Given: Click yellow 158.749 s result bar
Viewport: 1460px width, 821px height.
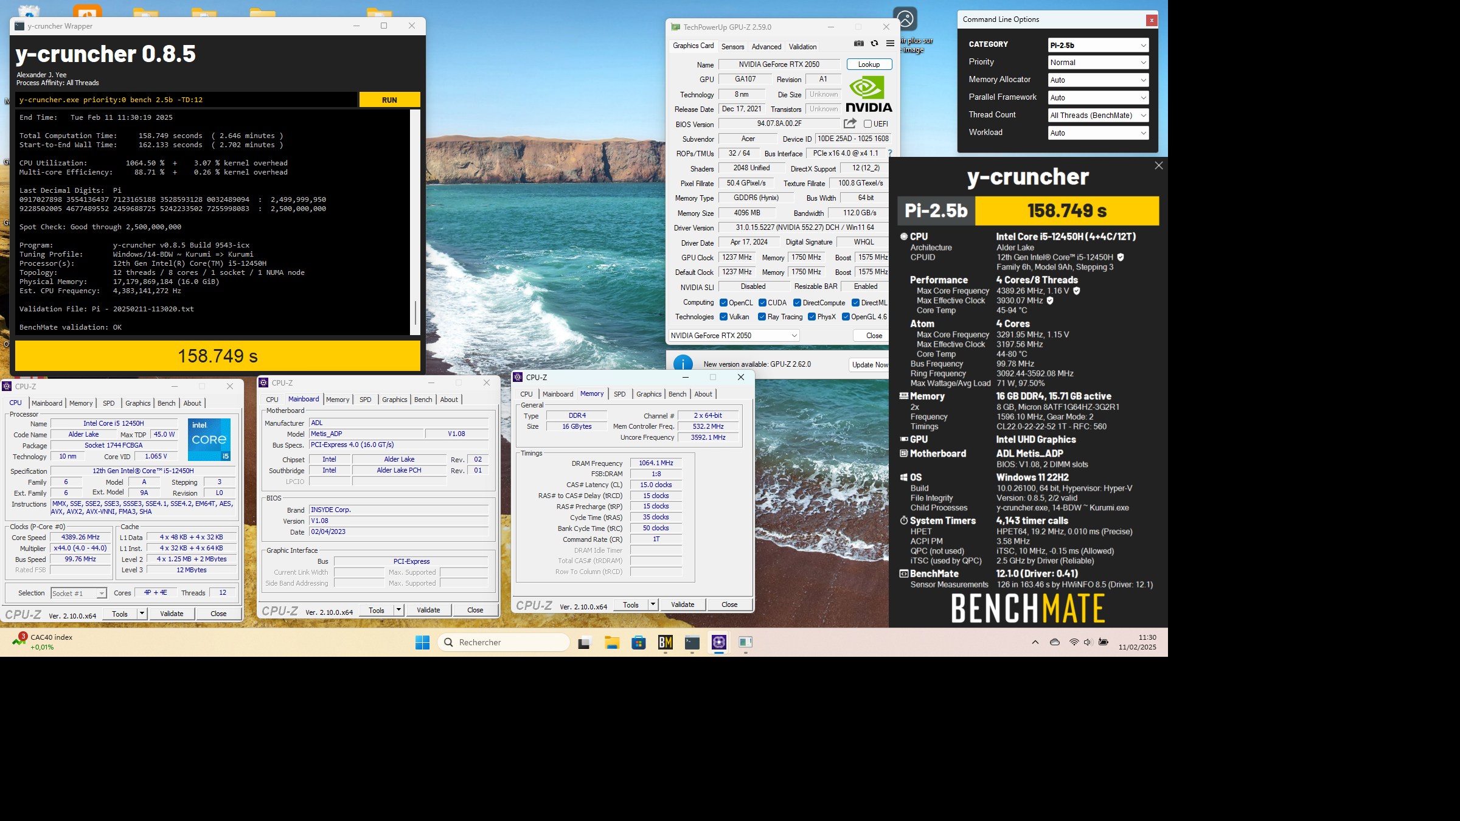Looking at the screenshot, I should tap(218, 356).
